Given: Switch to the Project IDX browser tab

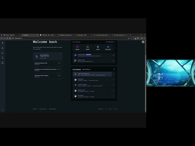Looking at the screenshot, I should pyautogui.click(x=30, y=35).
